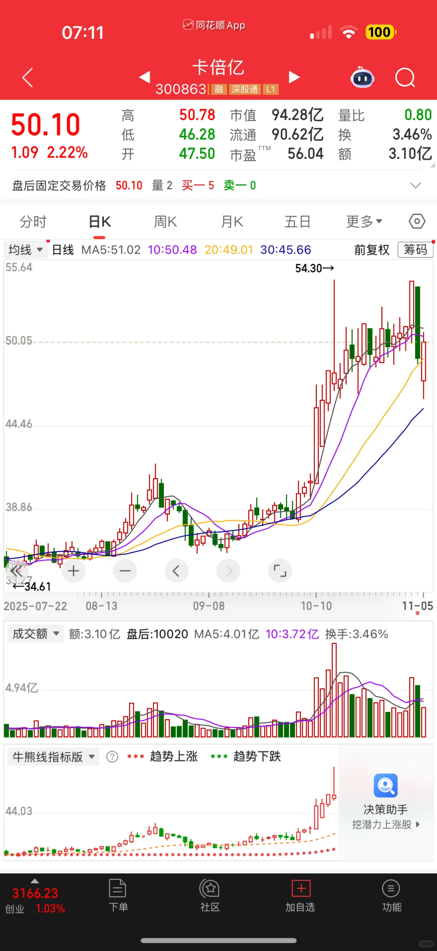Viewport: 437px width, 951px height.
Task: Tap double-left arrows on chart edge
Action: pyautogui.click(x=16, y=571)
